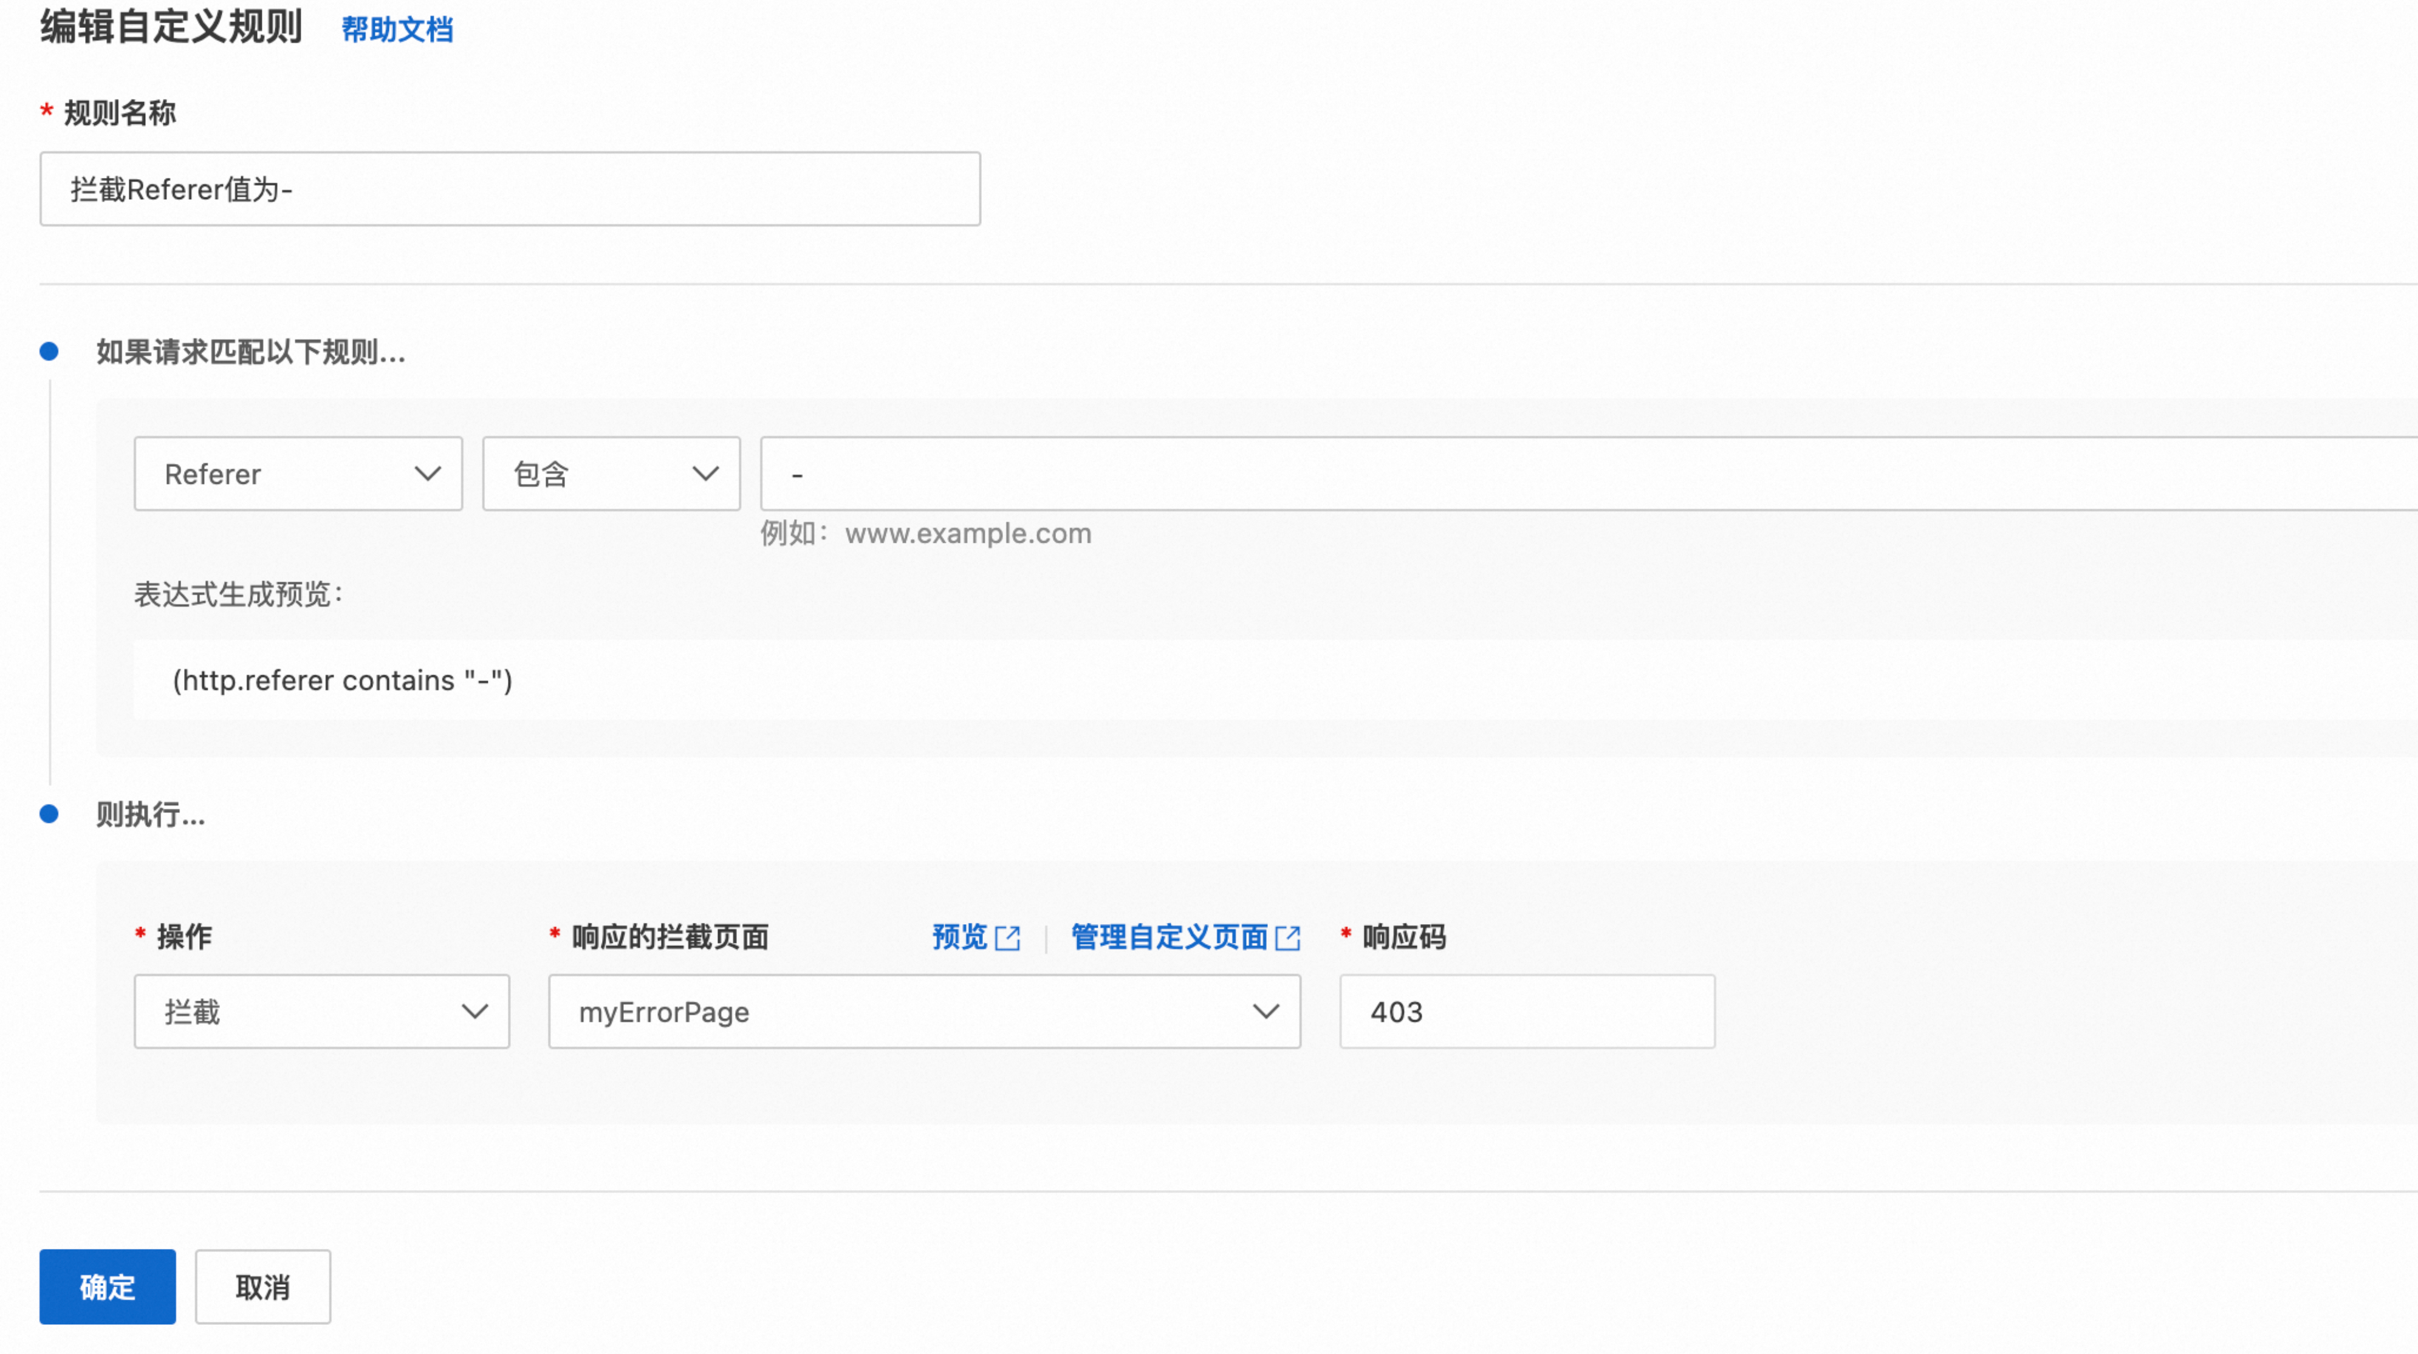Cancel with the 取消 button
The width and height of the screenshot is (2418, 1354).
(263, 1287)
